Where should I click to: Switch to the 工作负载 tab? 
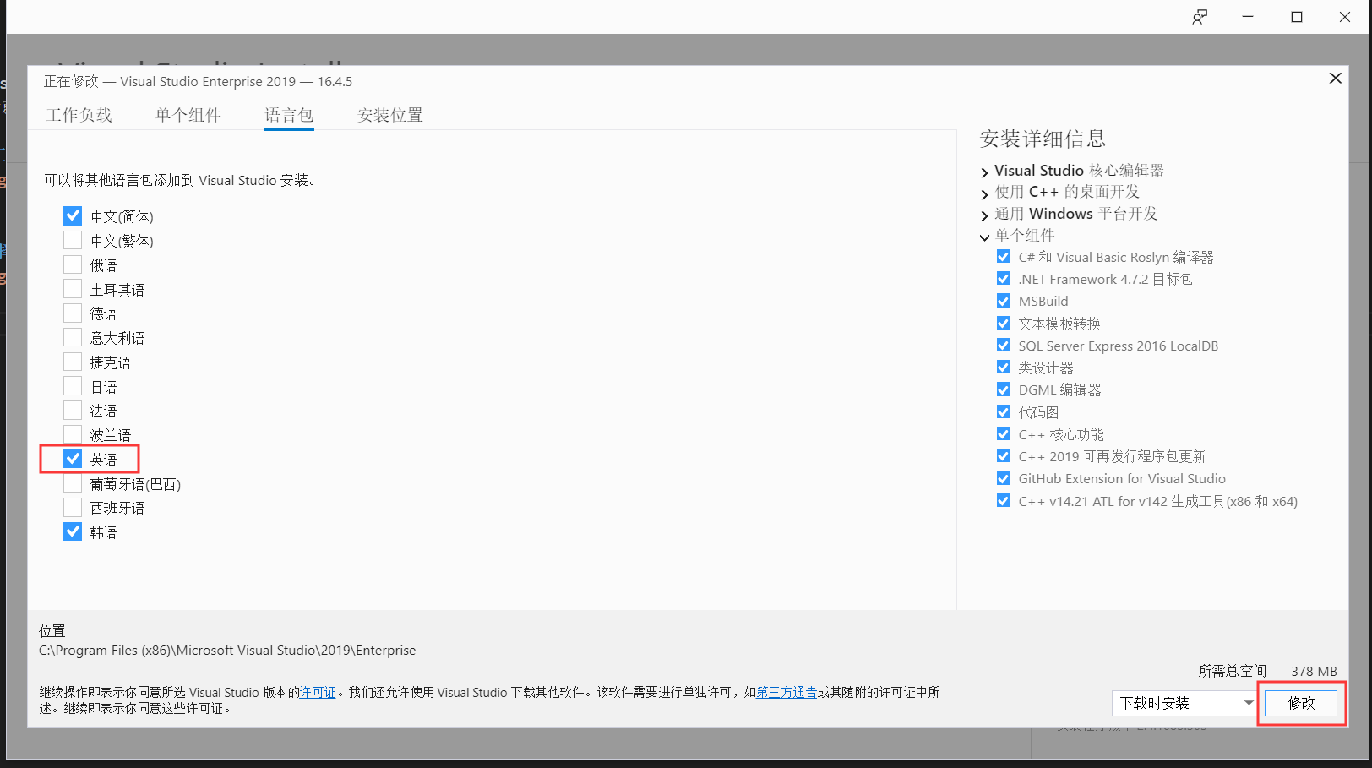[x=79, y=115]
